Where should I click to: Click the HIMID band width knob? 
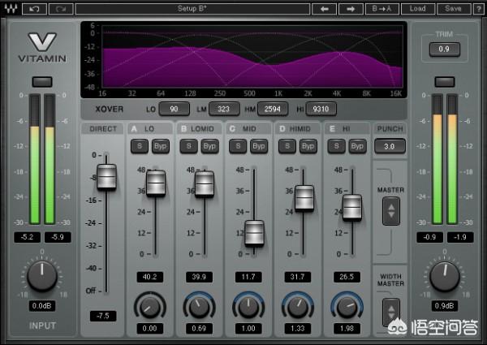point(297,307)
